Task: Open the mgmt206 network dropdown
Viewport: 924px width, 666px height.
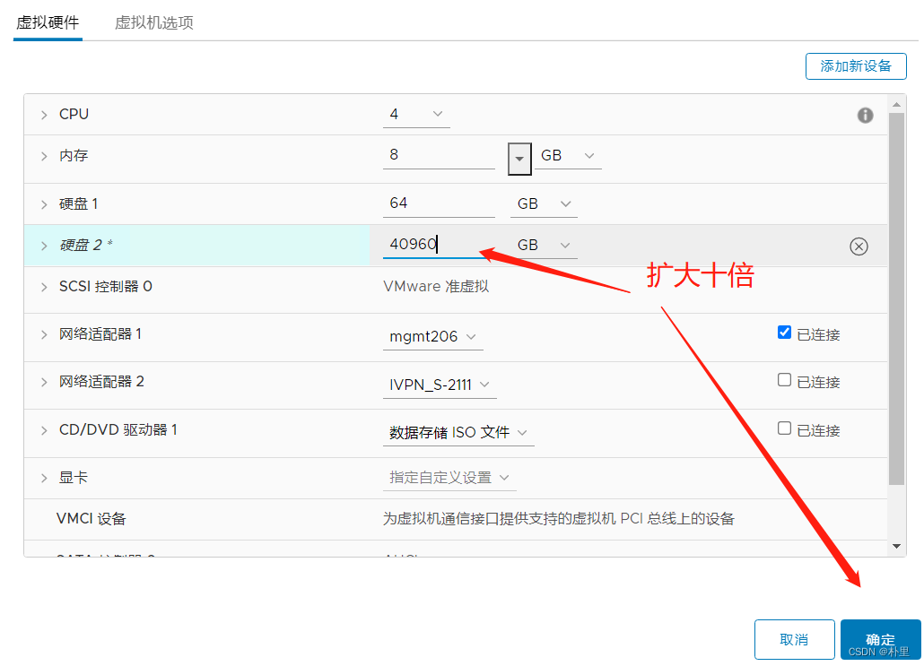Action: tap(433, 337)
